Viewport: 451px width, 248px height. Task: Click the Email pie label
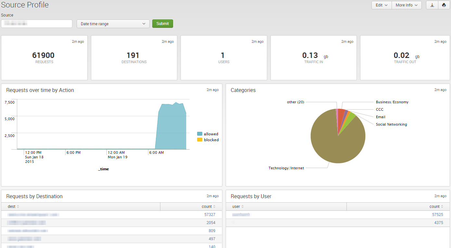[x=381, y=117]
